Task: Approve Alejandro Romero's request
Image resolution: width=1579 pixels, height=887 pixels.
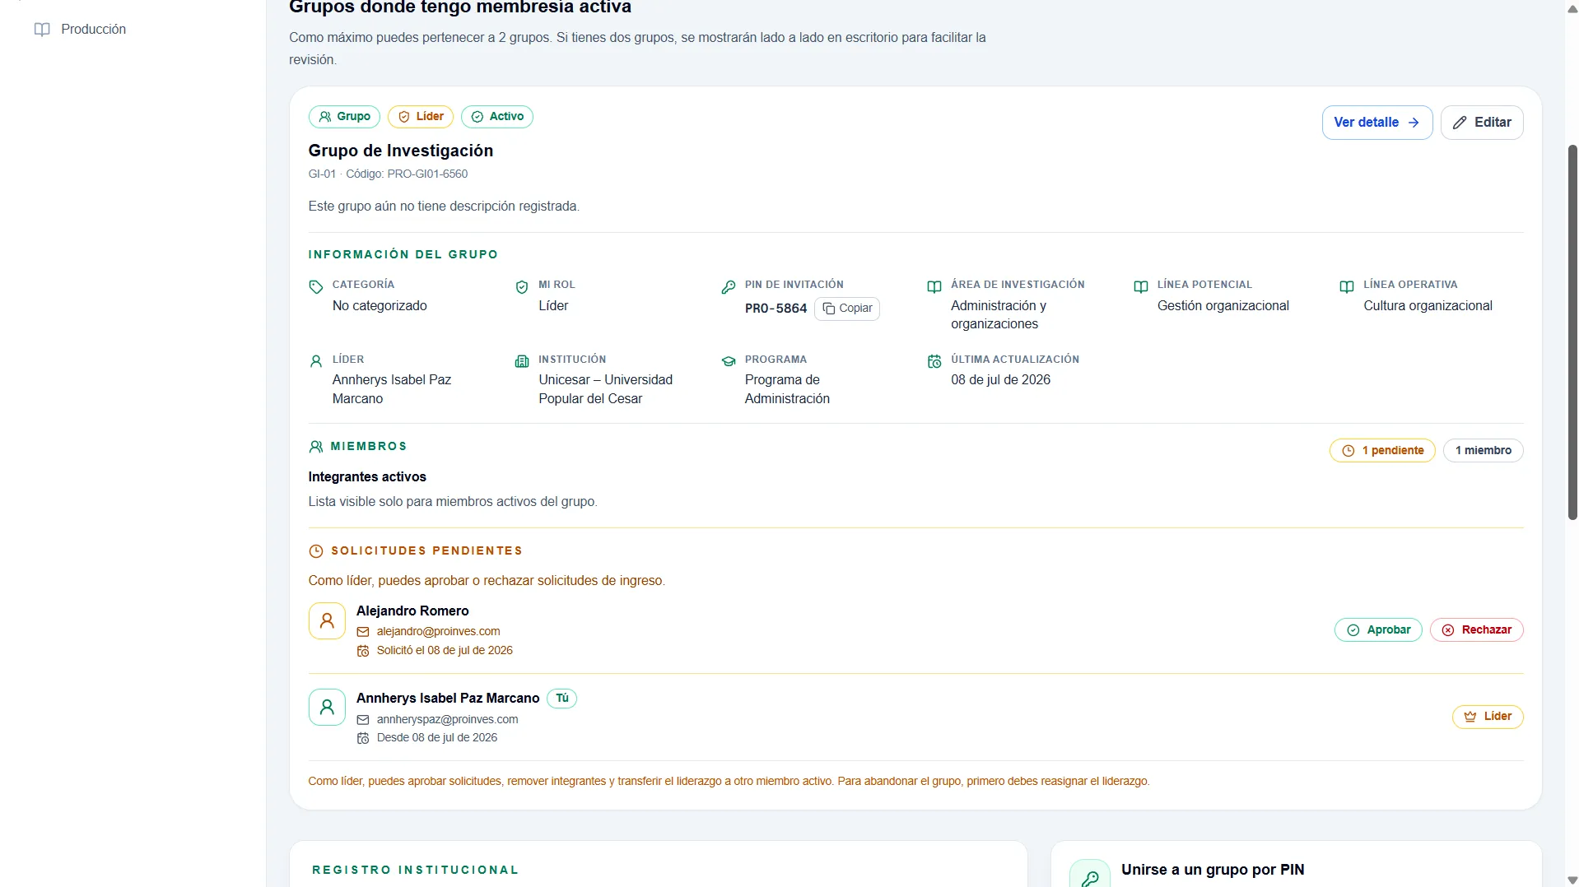Action: (1377, 630)
